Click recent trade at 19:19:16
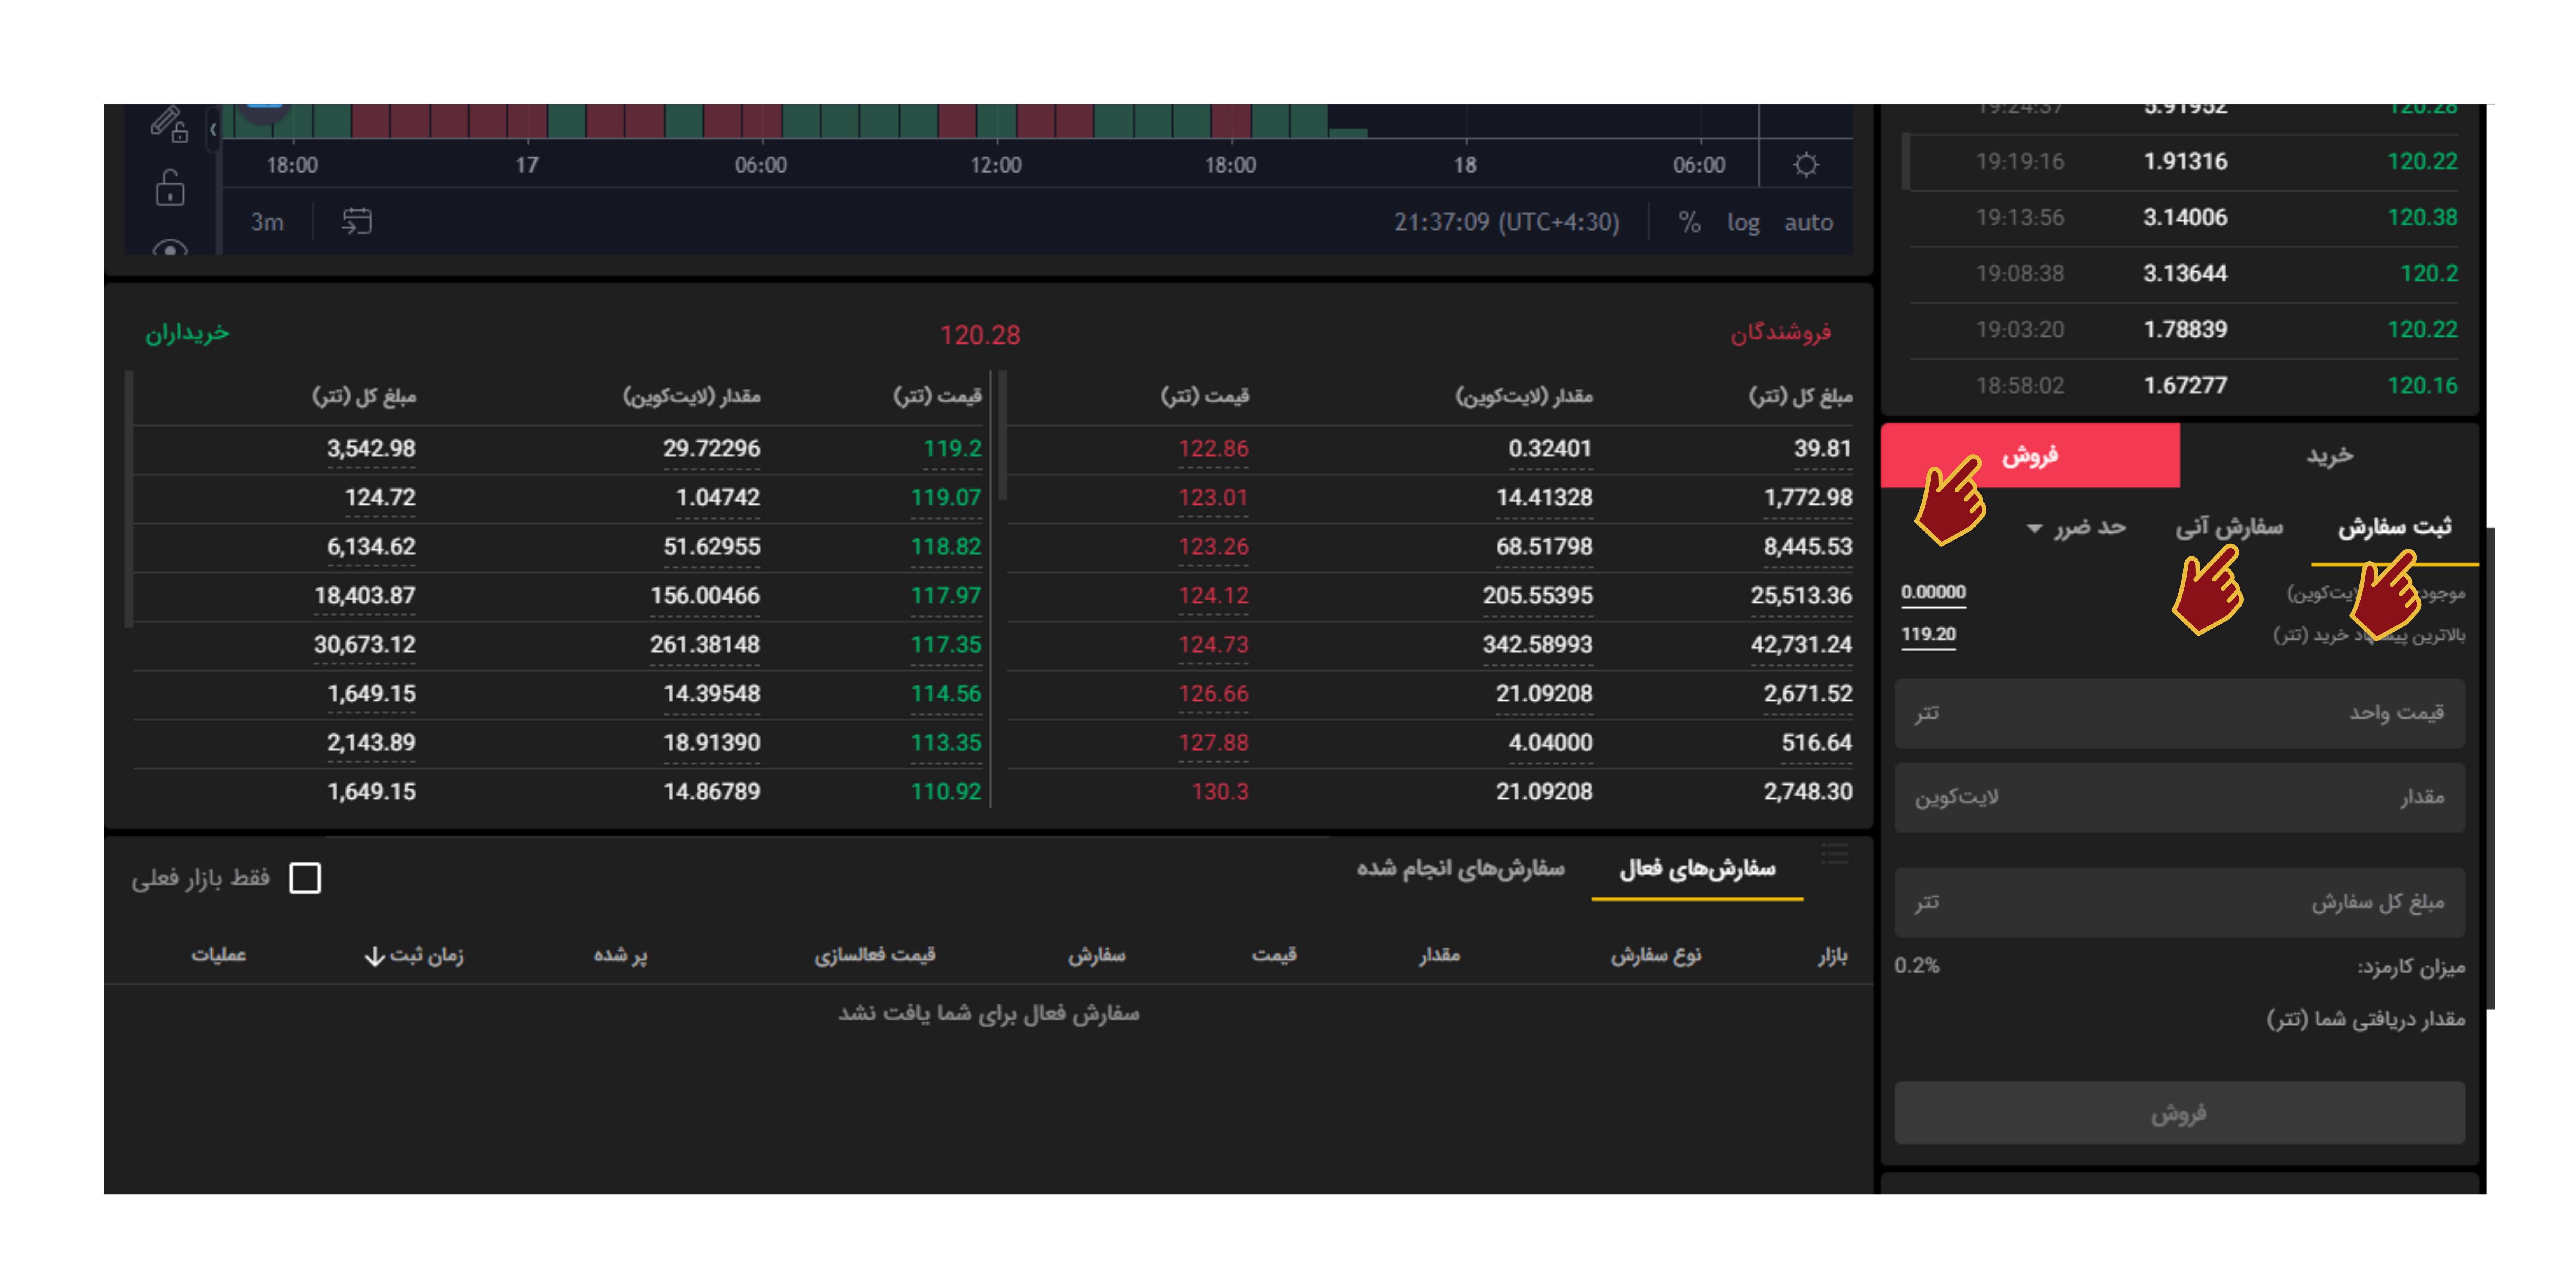Image resolution: width=2576 pixels, height=1288 pixels. pyautogui.click(x=2184, y=162)
